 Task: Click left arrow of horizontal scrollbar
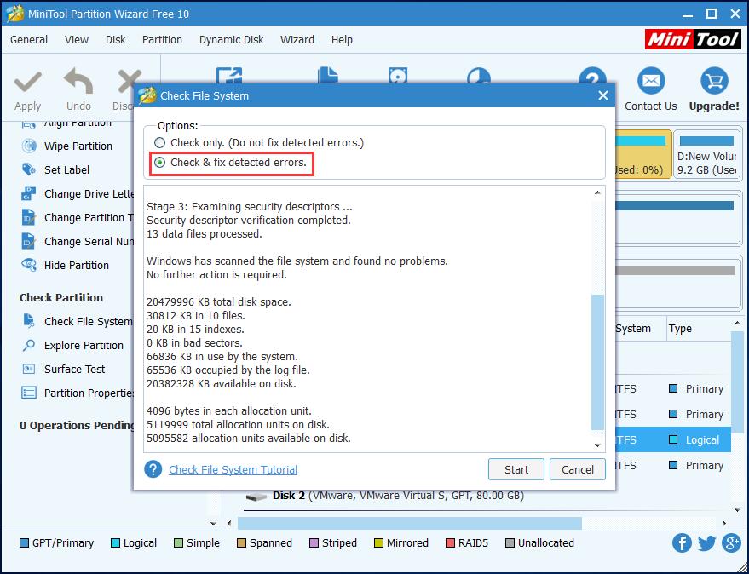229,523
